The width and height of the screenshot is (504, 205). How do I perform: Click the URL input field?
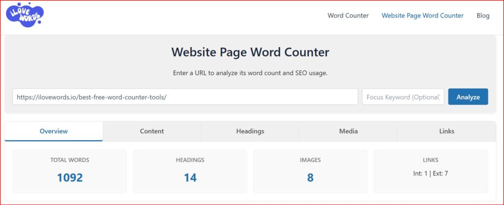tap(185, 97)
